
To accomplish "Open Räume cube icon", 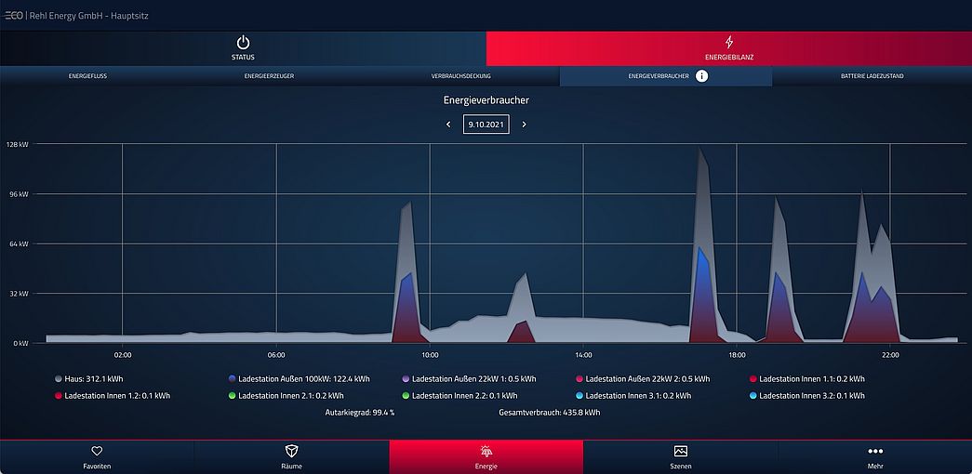I will 291,451.
